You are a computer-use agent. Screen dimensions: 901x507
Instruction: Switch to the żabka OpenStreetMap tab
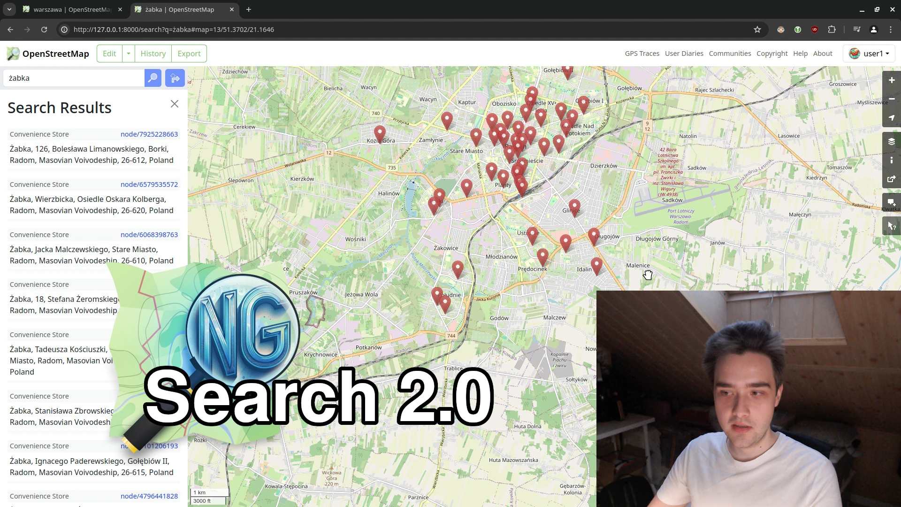click(184, 9)
